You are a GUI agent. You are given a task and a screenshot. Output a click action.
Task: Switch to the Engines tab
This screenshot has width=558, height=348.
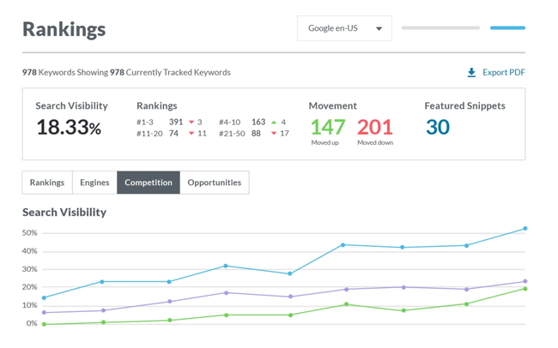click(94, 183)
